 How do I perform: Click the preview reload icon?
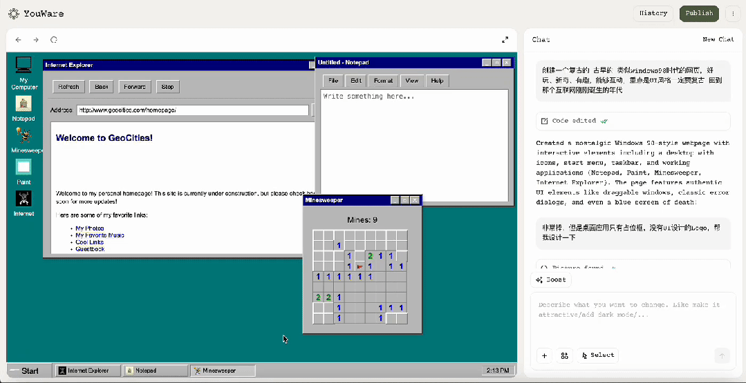click(x=54, y=40)
